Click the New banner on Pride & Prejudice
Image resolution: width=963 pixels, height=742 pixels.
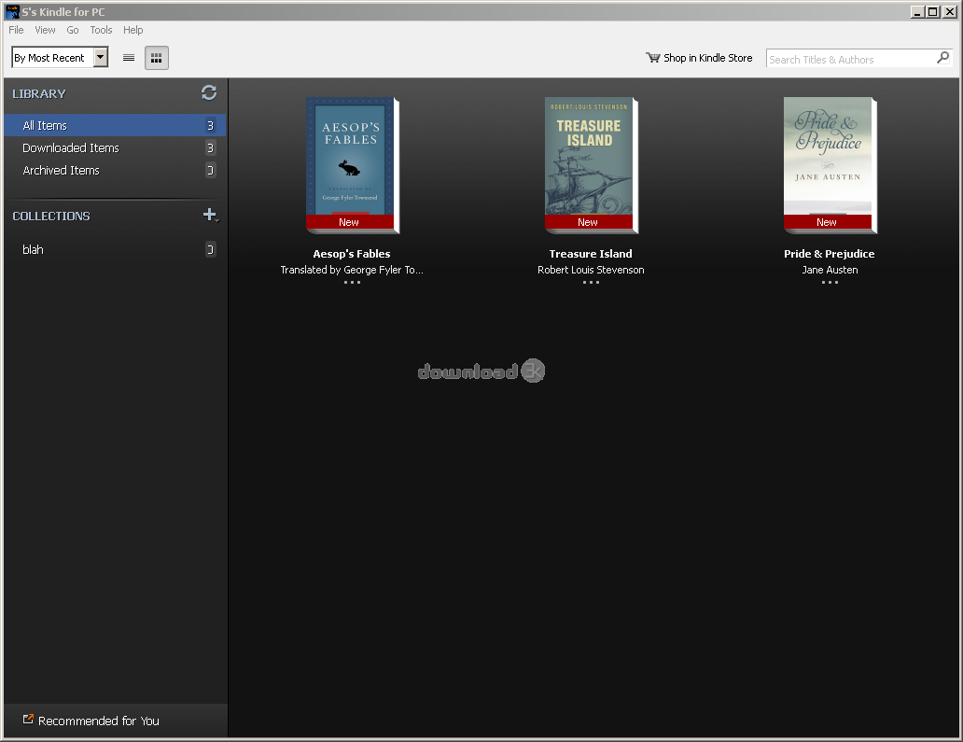828,222
